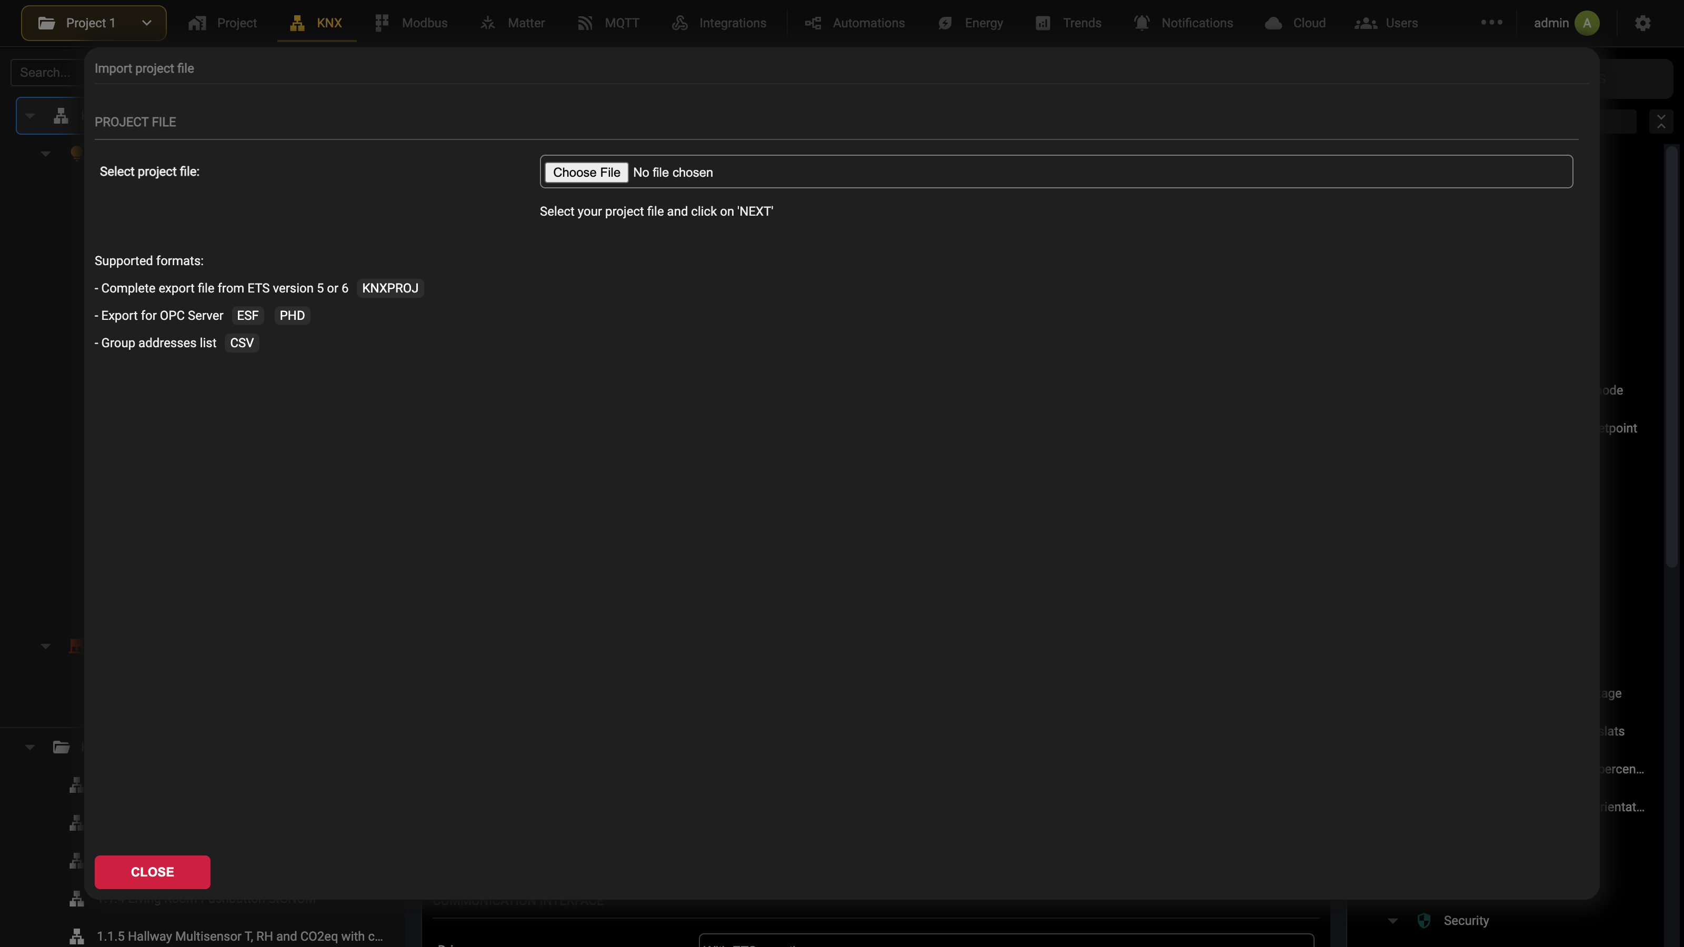Click the Search field in the background sidebar

pyautogui.click(x=47, y=73)
